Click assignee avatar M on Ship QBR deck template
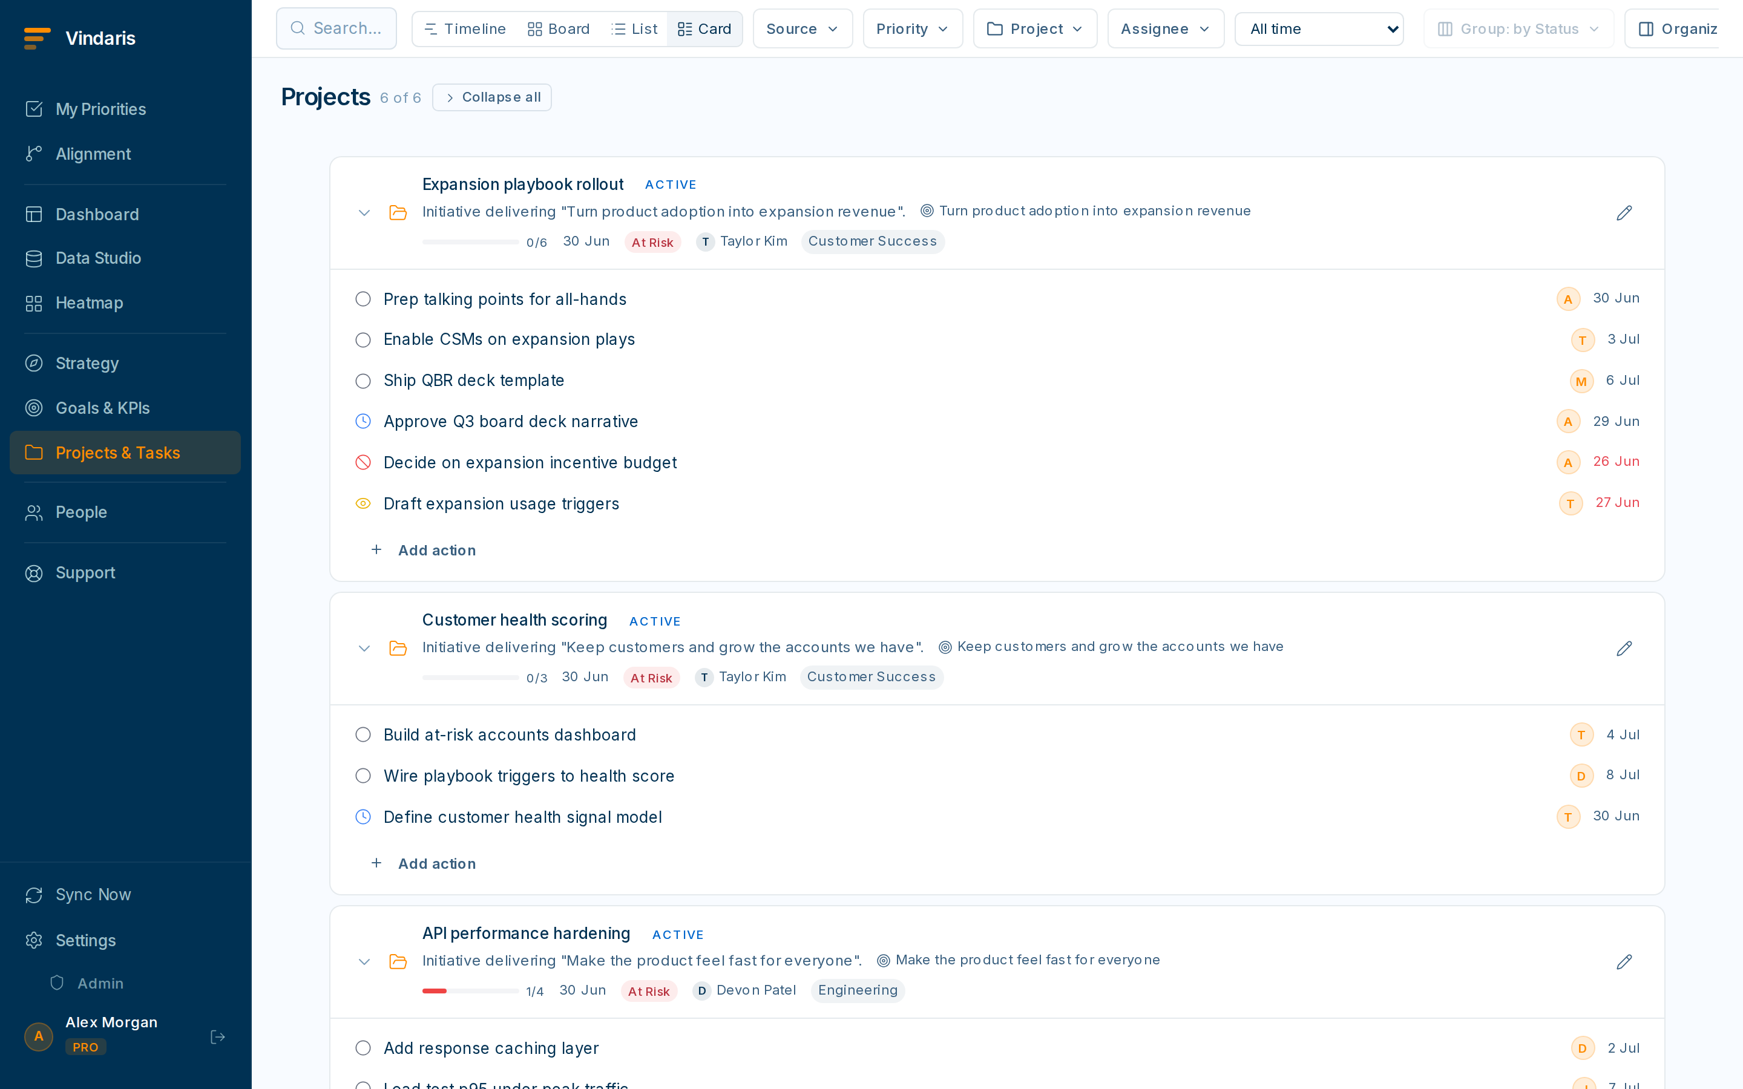1743x1089 pixels. [1581, 381]
